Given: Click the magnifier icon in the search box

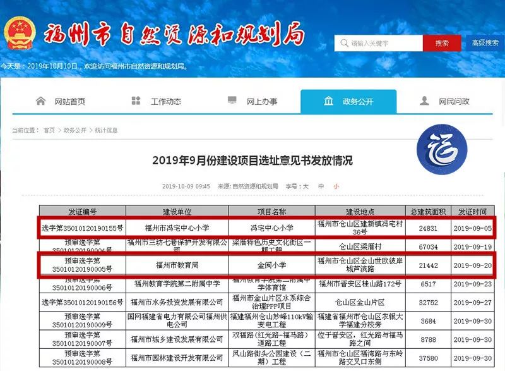Looking at the screenshot, I should click(x=344, y=42).
